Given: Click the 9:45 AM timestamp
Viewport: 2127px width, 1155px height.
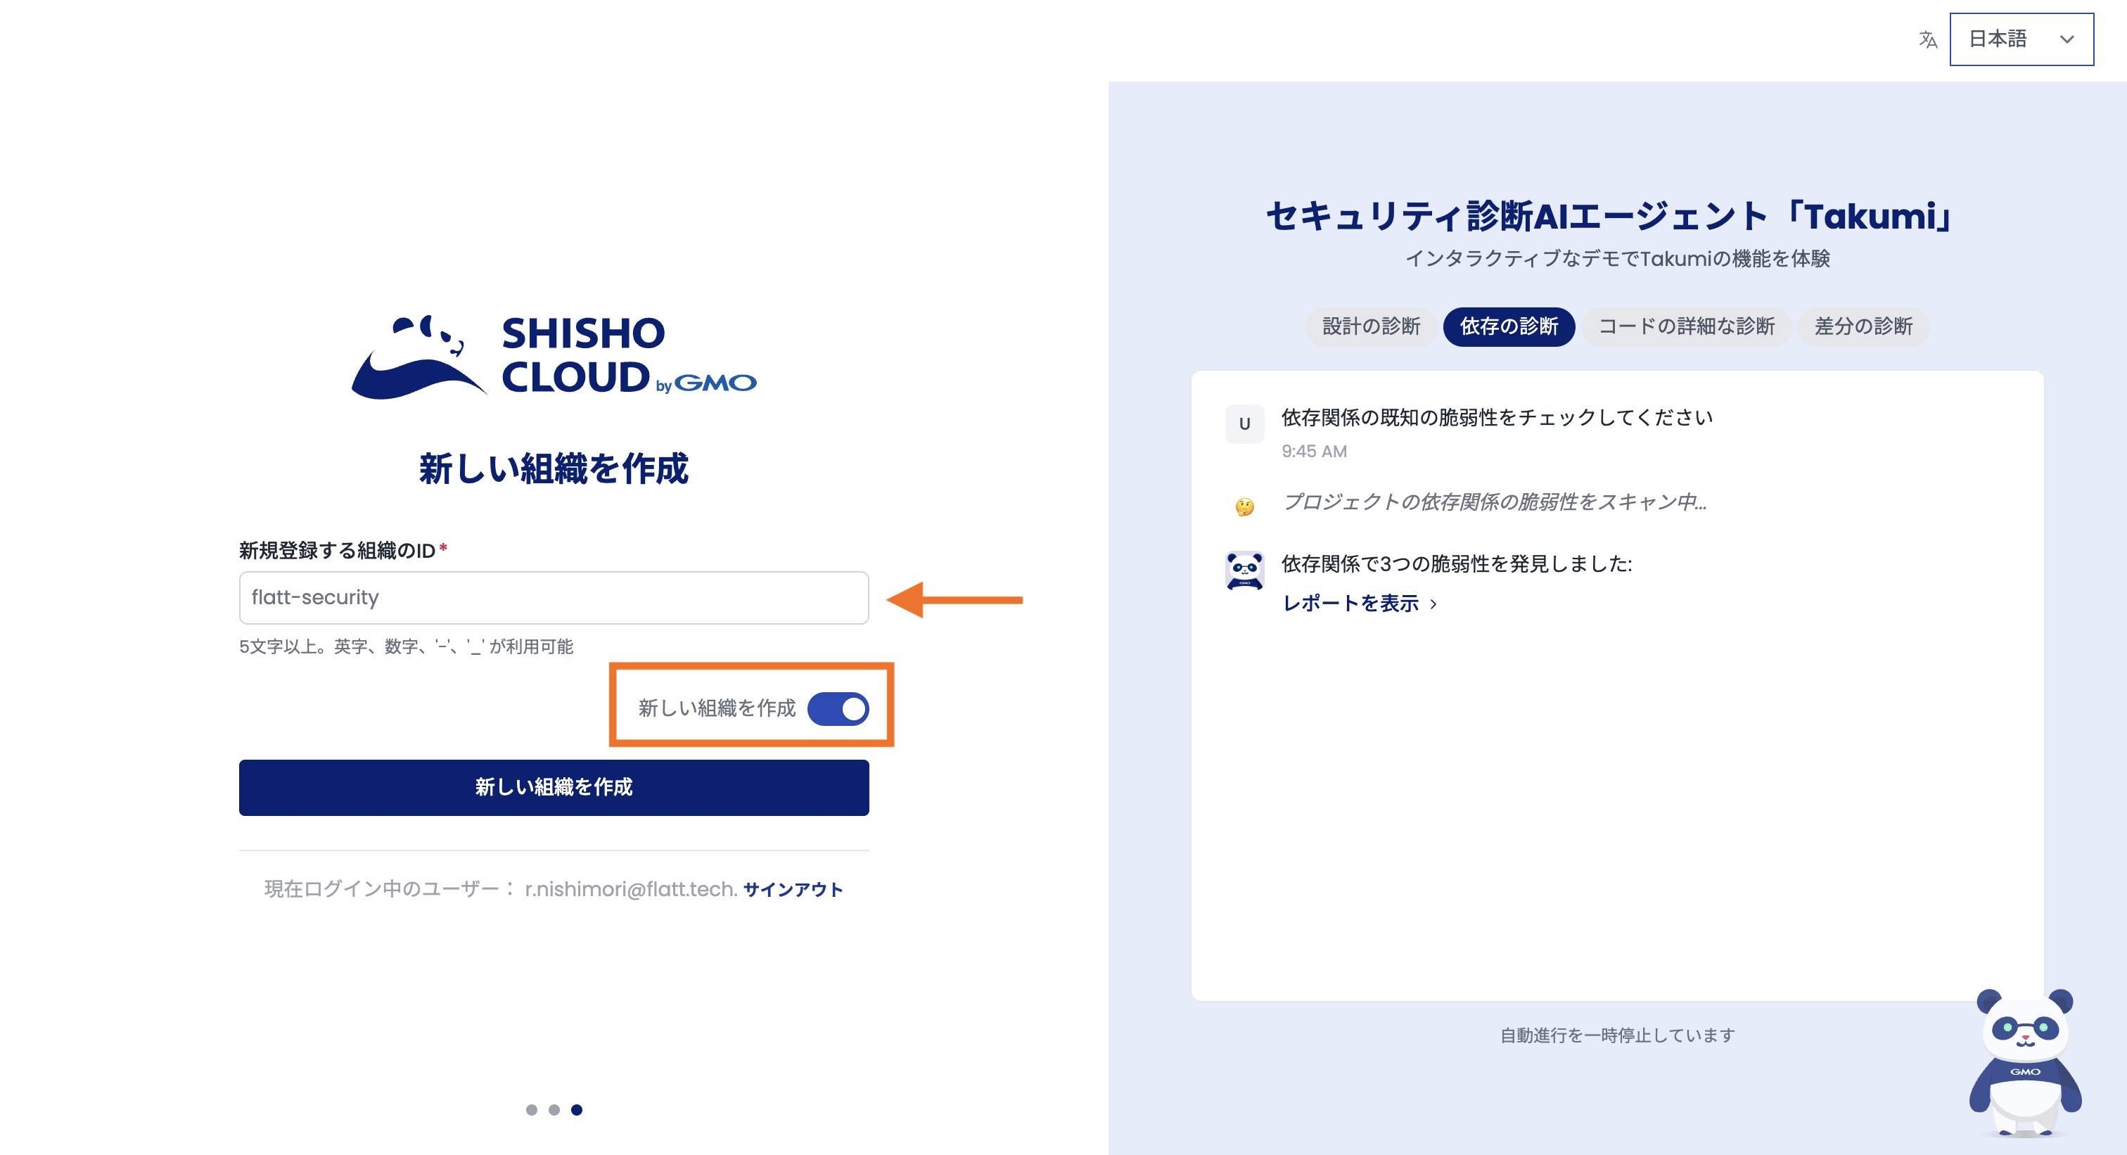Looking at the screenshot, I should pos(1314,452).
